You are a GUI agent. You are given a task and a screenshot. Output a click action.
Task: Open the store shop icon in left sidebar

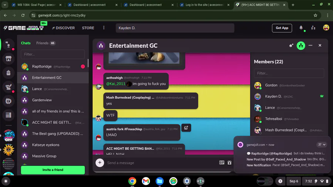pos(9,59)
